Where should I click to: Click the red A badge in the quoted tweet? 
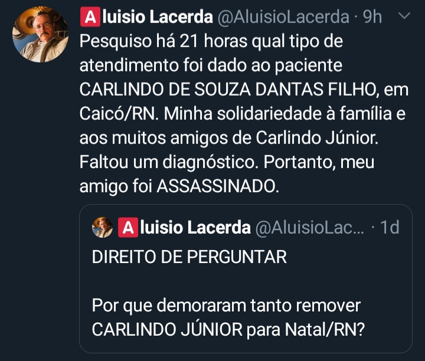tap(127, 227)
